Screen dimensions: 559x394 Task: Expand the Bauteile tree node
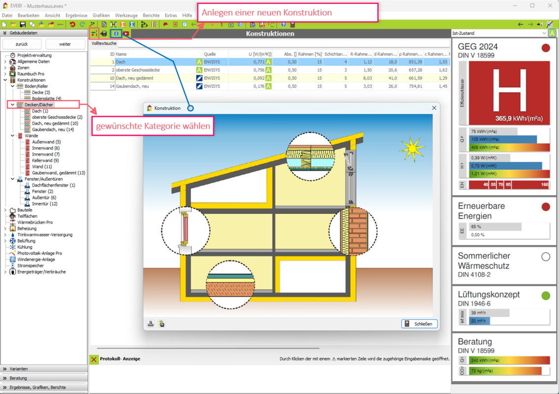coord(5,210)
